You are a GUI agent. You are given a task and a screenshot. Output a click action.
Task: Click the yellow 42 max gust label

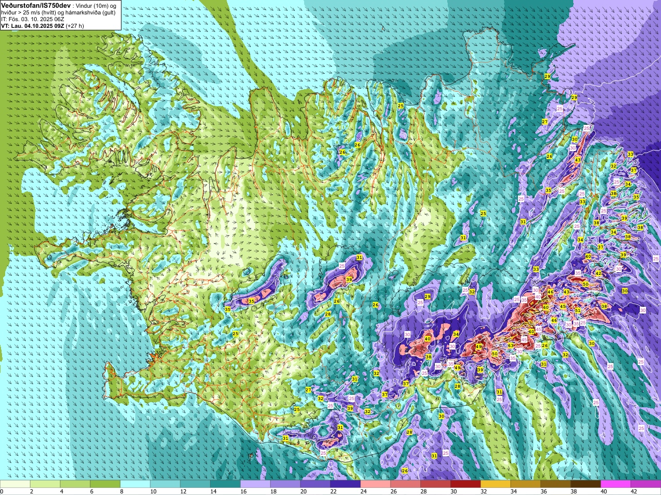[599, 273]
